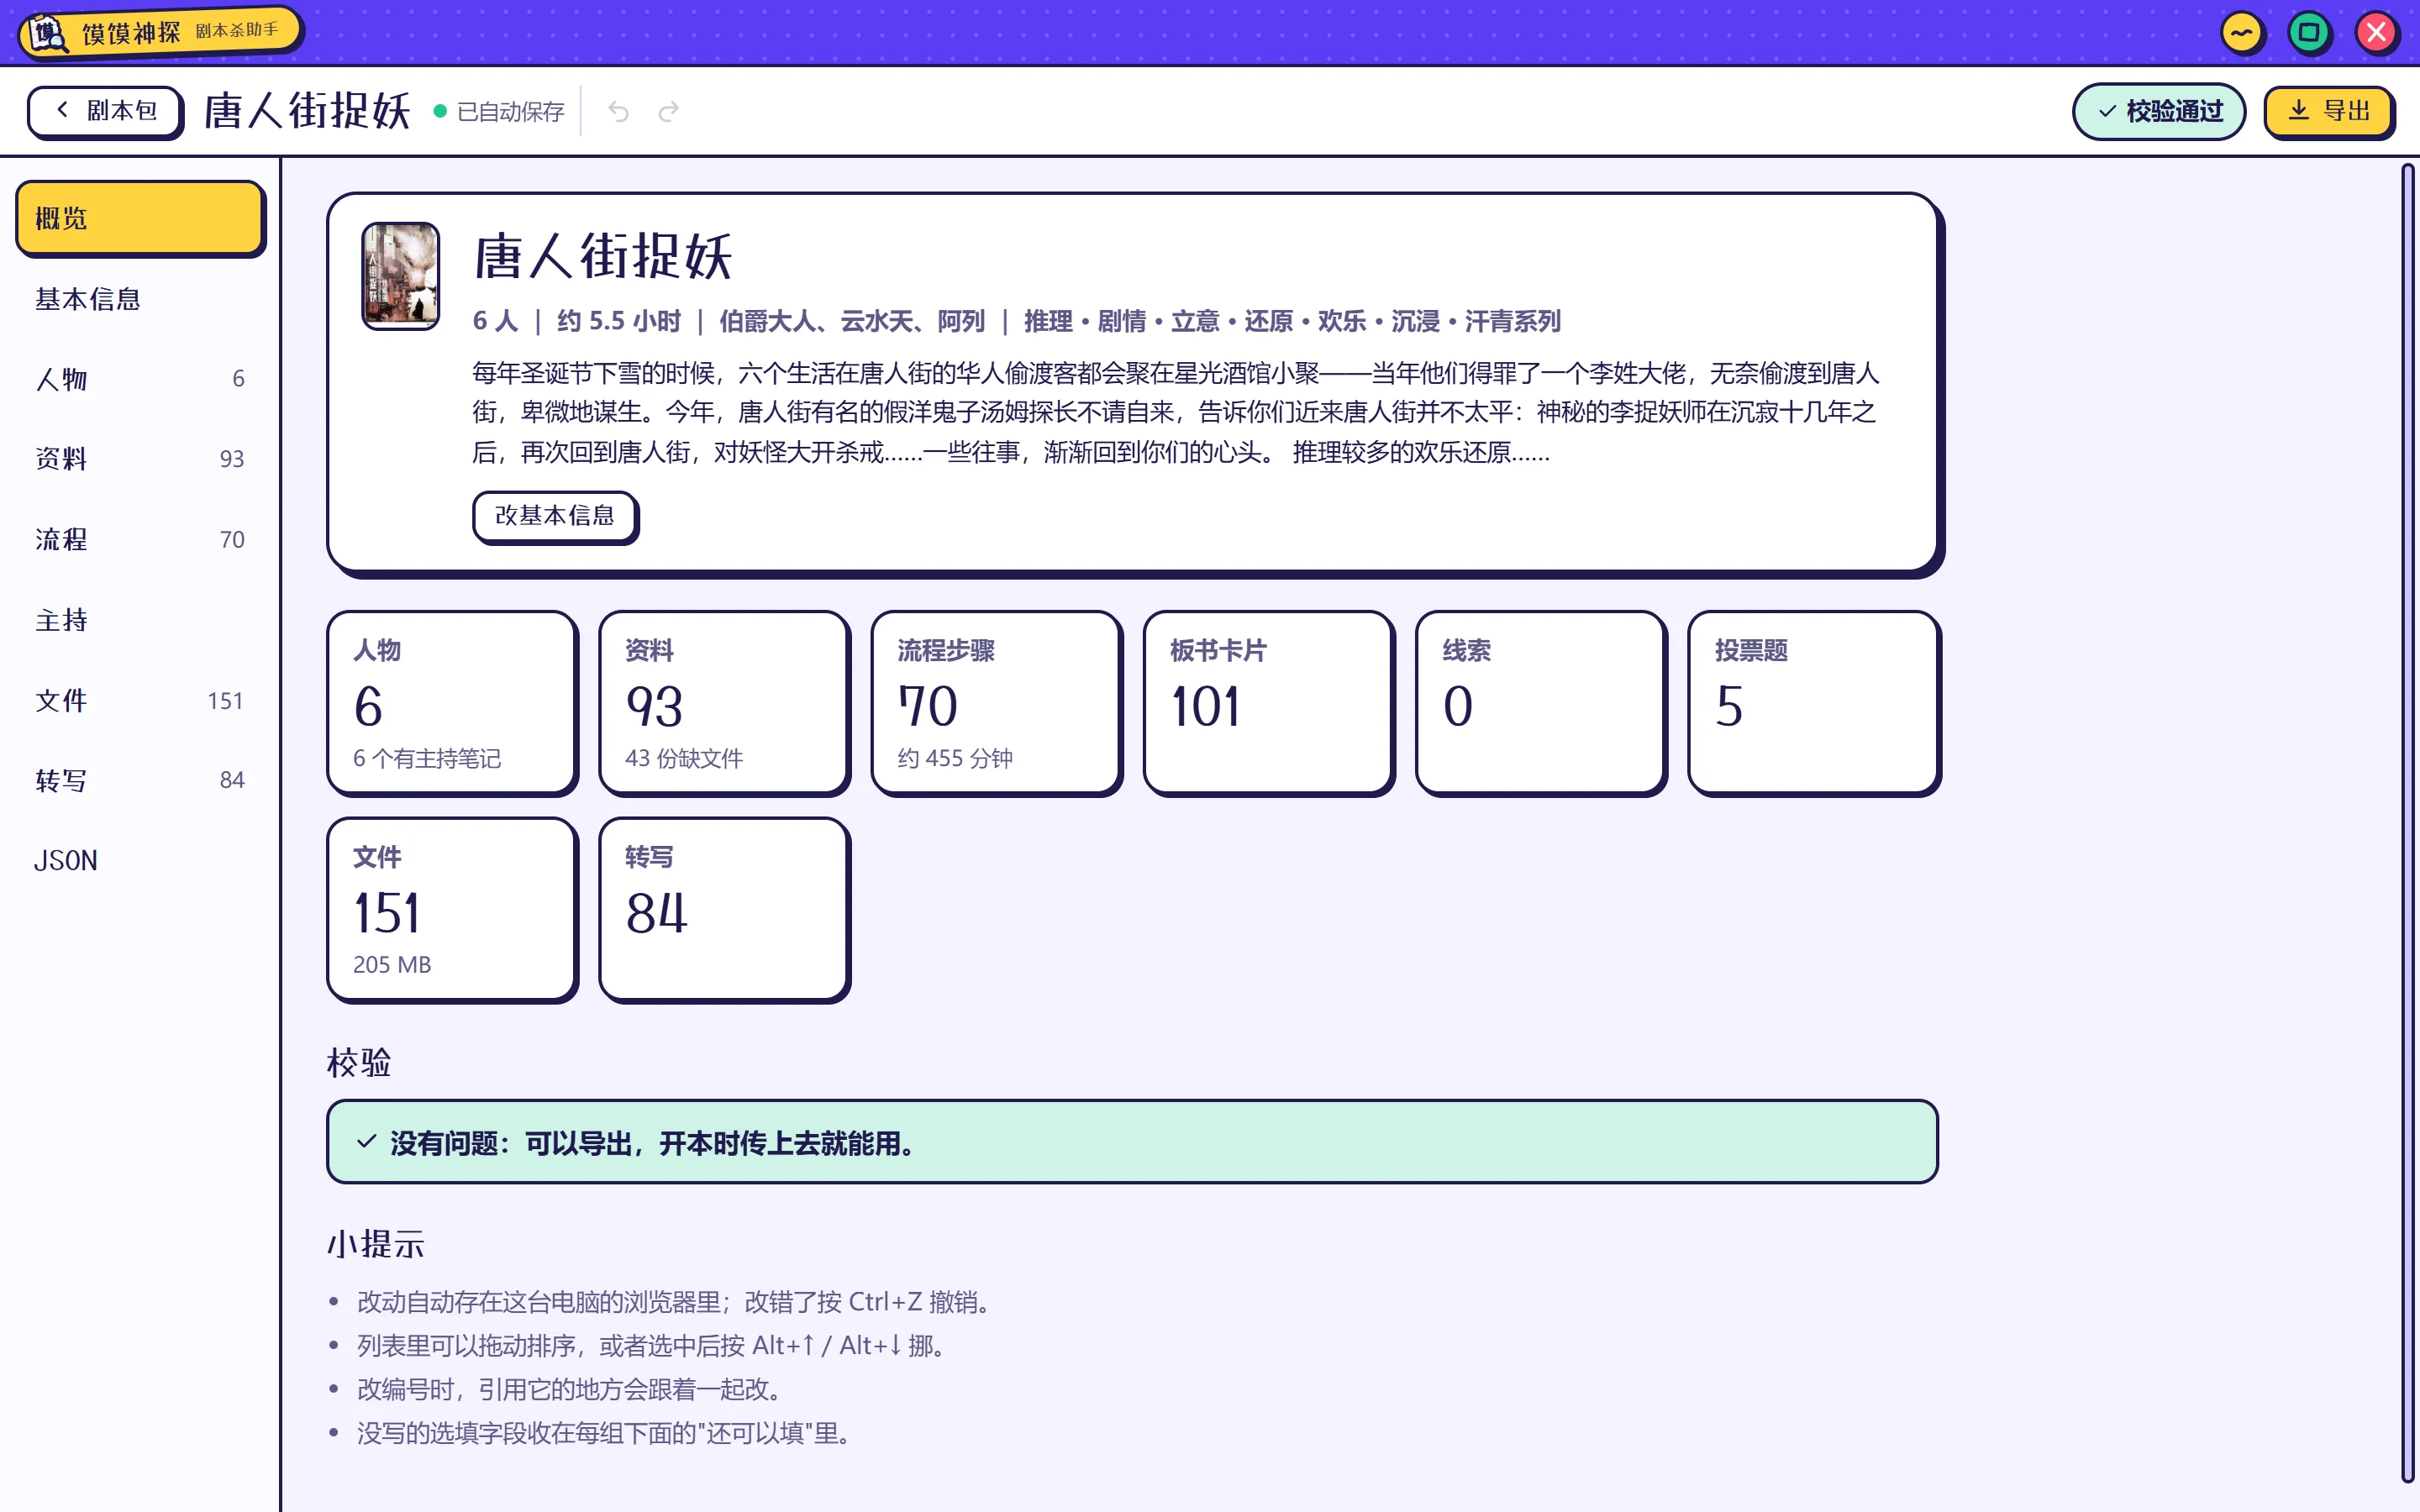
Task: Click the 唐人街捉妖 toolbar title
Action: pos(307,111)
